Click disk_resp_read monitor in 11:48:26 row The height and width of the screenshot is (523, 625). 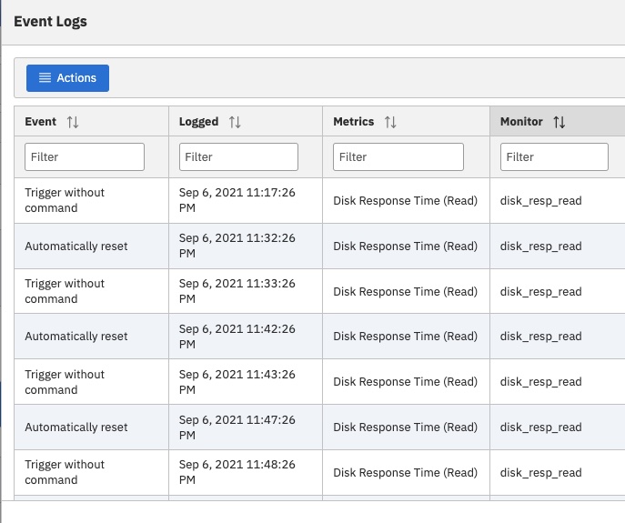coord(541,472)
